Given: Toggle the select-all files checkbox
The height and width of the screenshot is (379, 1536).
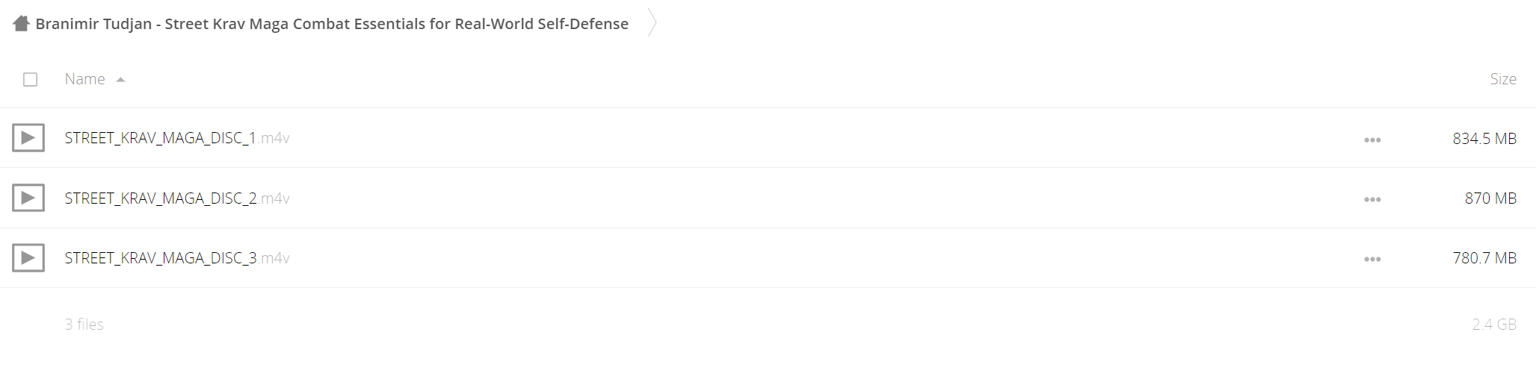Looking at the screenshot, I should point(30,79).
